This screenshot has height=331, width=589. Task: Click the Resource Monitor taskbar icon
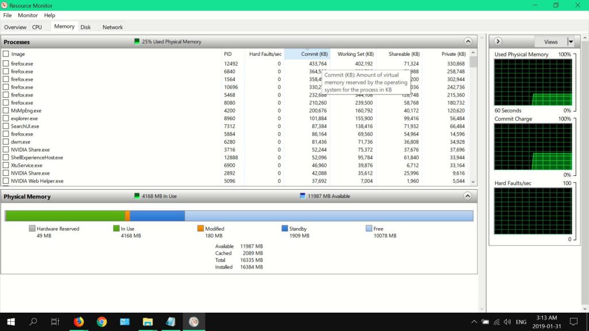(x=193, y=322)
